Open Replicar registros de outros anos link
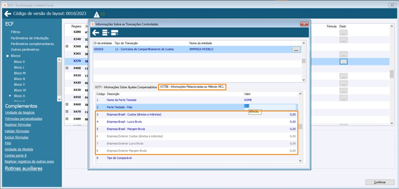 [29, 162]
